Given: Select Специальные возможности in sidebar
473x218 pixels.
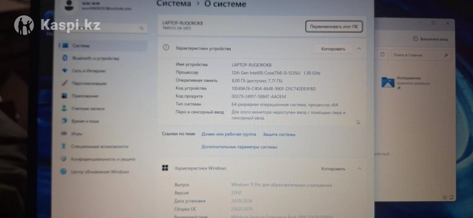Looking at the screenshot, I should (100, 146).
